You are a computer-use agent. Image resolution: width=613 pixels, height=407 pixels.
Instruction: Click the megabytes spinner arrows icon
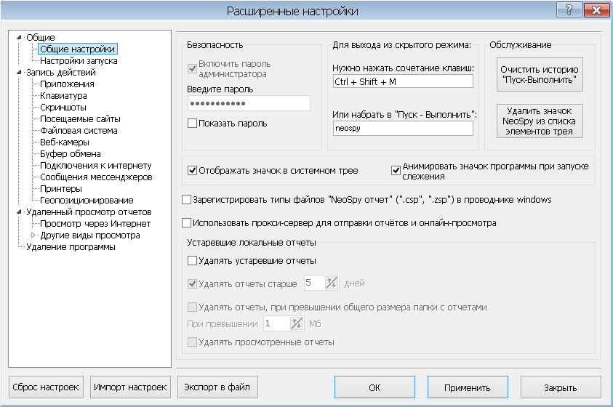tap(297, 323)
